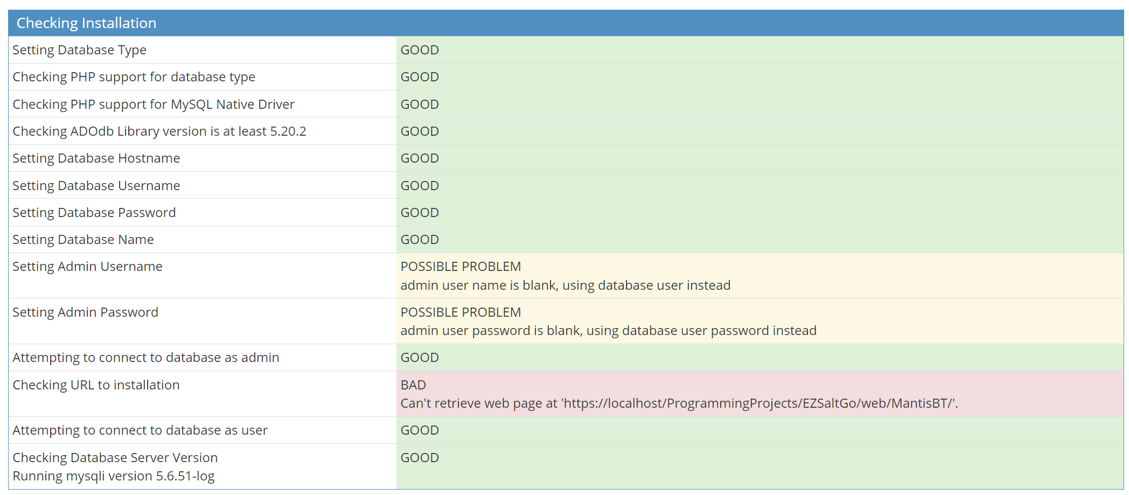Click the "admin user password is blank" warning
This screenshot has width=1129, height=495.
coord(608,331)
